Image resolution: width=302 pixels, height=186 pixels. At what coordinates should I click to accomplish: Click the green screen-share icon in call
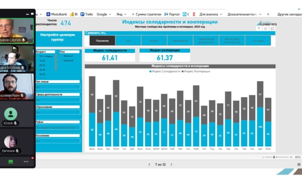pos(10,162)
